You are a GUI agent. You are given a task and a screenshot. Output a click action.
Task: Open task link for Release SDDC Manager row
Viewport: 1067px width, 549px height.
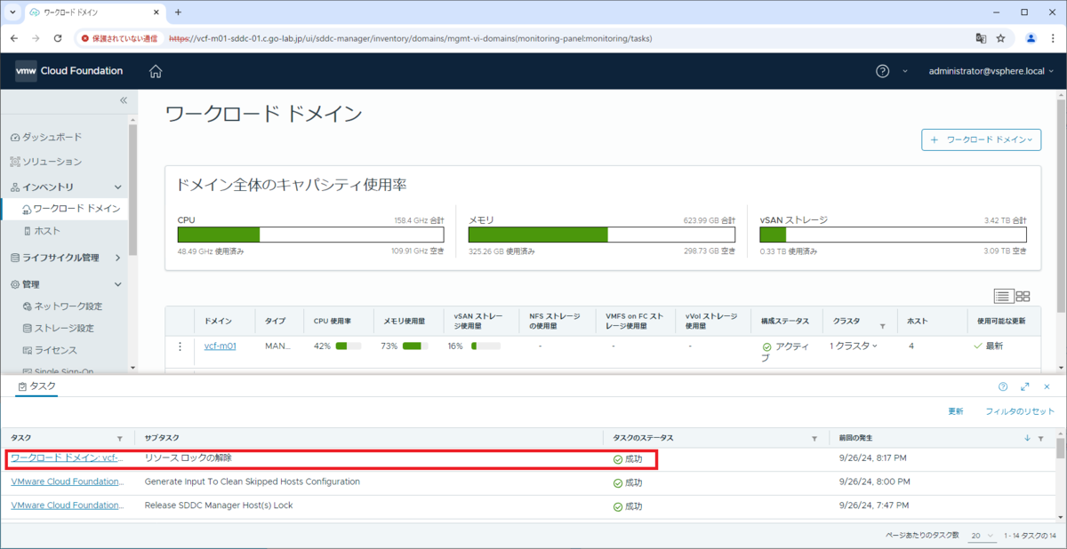click(x=67, y=505)
